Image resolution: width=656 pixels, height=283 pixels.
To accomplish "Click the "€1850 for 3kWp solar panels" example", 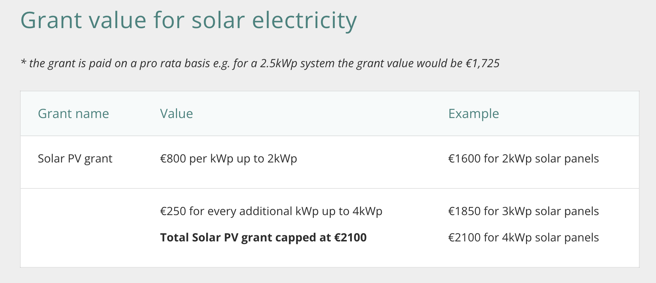I will [523, 211].
